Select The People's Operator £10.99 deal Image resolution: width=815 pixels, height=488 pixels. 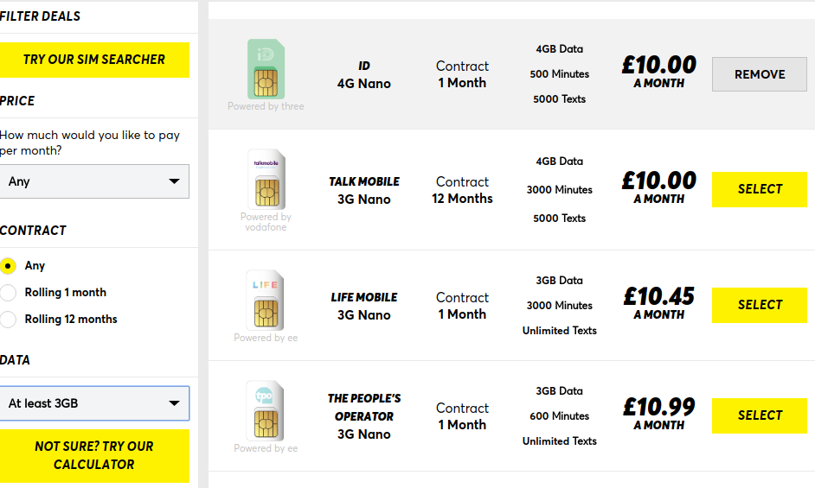(x=760, y=415)
